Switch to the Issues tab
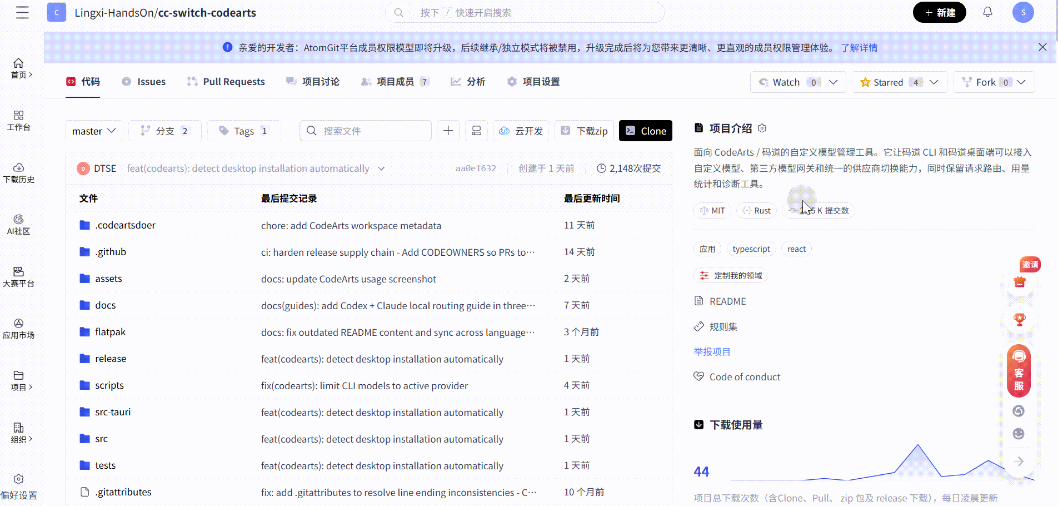 [143, 82]
